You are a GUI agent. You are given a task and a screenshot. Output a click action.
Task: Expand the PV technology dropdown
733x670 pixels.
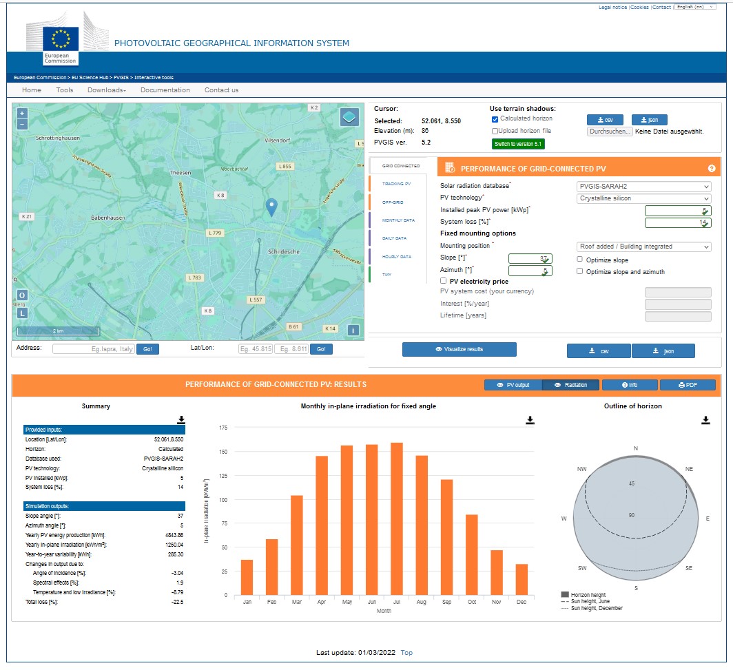pos(643,198)
